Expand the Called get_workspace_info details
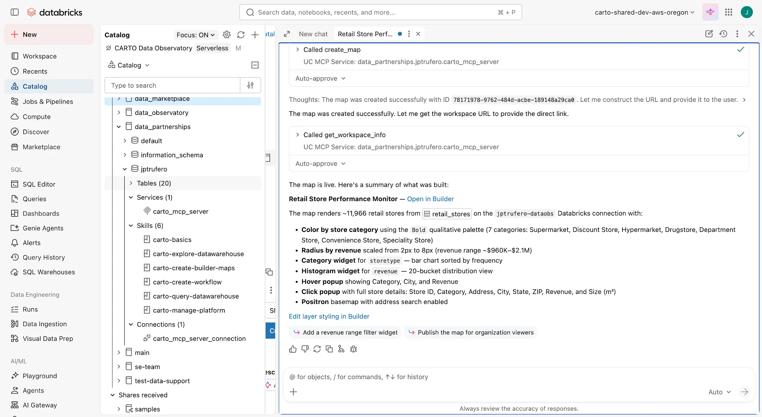Screen dimensions: 762x417 click(297, 135)
